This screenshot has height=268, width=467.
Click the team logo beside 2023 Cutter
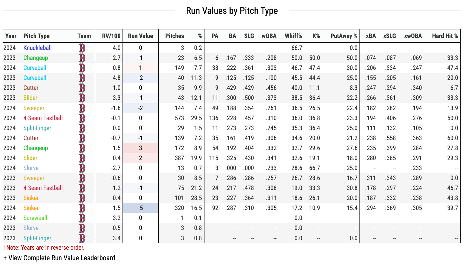[x=82, y=88]
